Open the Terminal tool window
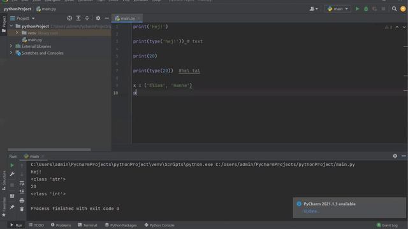 87,225
